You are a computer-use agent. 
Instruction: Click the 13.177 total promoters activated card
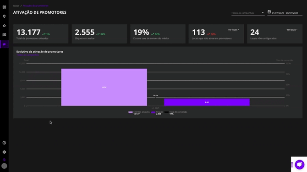click(41, 34)
